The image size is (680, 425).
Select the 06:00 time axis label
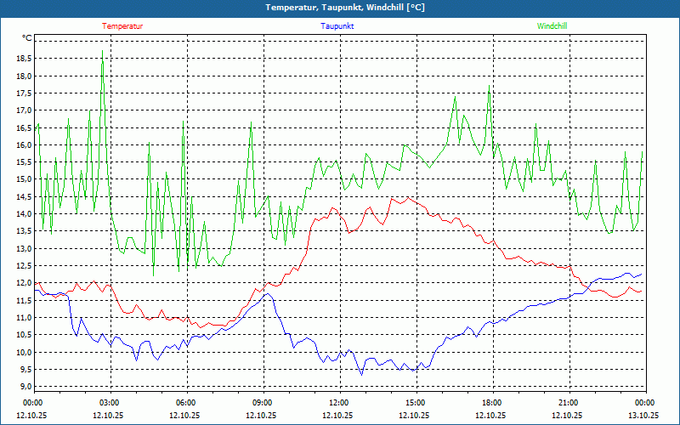(186, 403)
